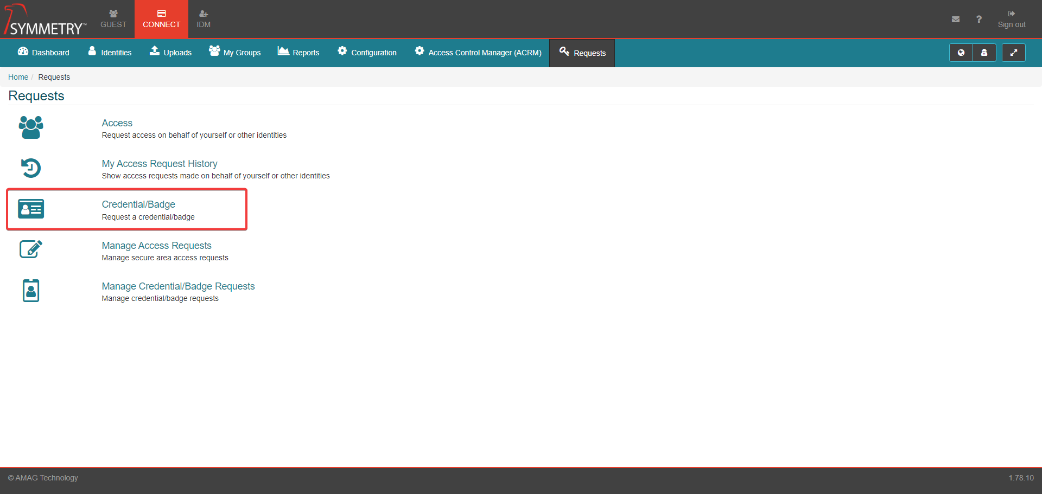1042x494 pixels.
Task: Select the CONNECT module tab
Action: (161, 19)
